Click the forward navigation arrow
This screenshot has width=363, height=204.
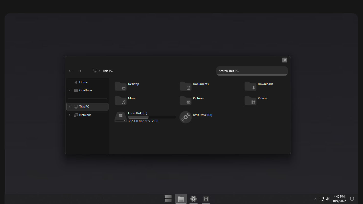(x=80, y=71)
